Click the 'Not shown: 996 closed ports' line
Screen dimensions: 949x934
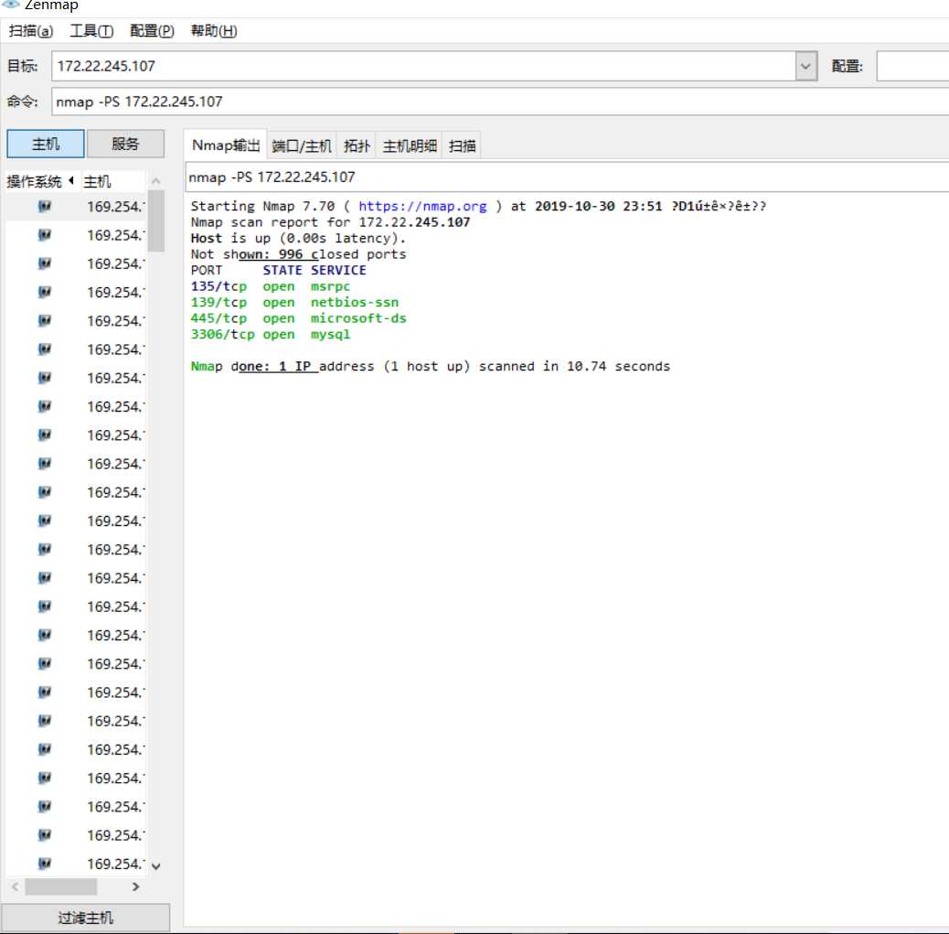(x=298, y=254)
